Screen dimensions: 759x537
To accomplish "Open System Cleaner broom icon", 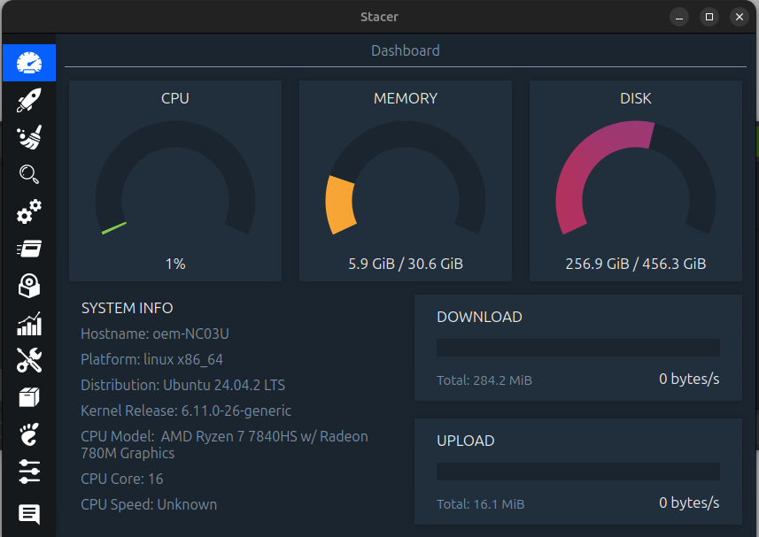I will pyautogui.click(x=29, y=137).
